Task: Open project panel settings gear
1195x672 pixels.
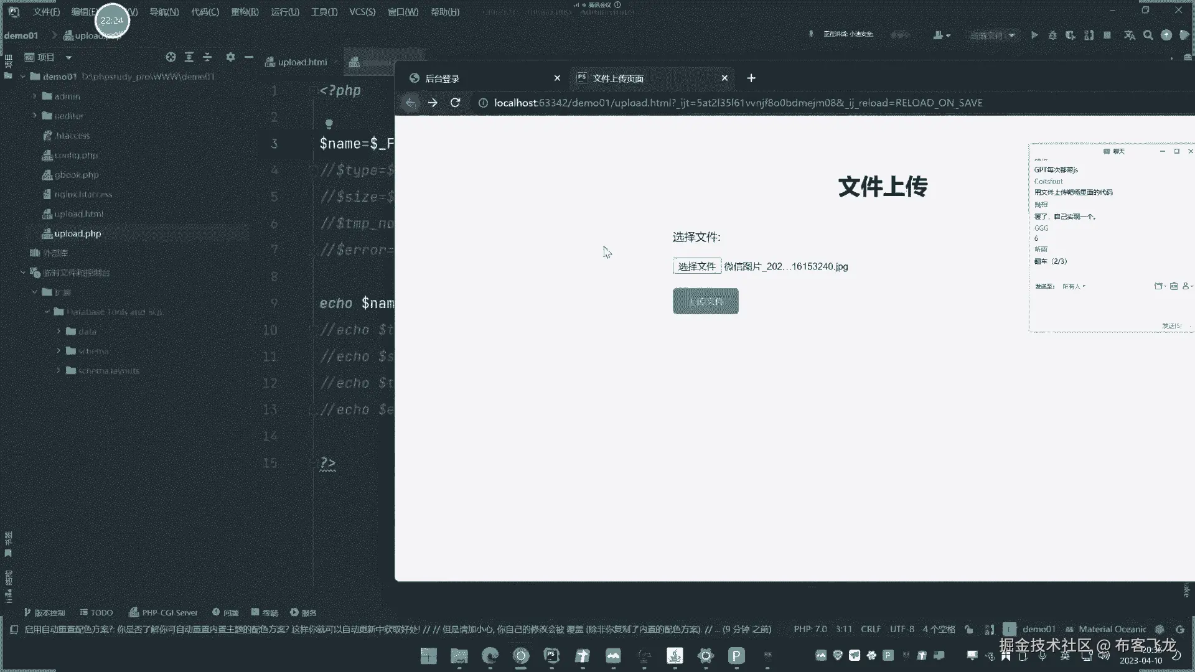Action: 230,57
